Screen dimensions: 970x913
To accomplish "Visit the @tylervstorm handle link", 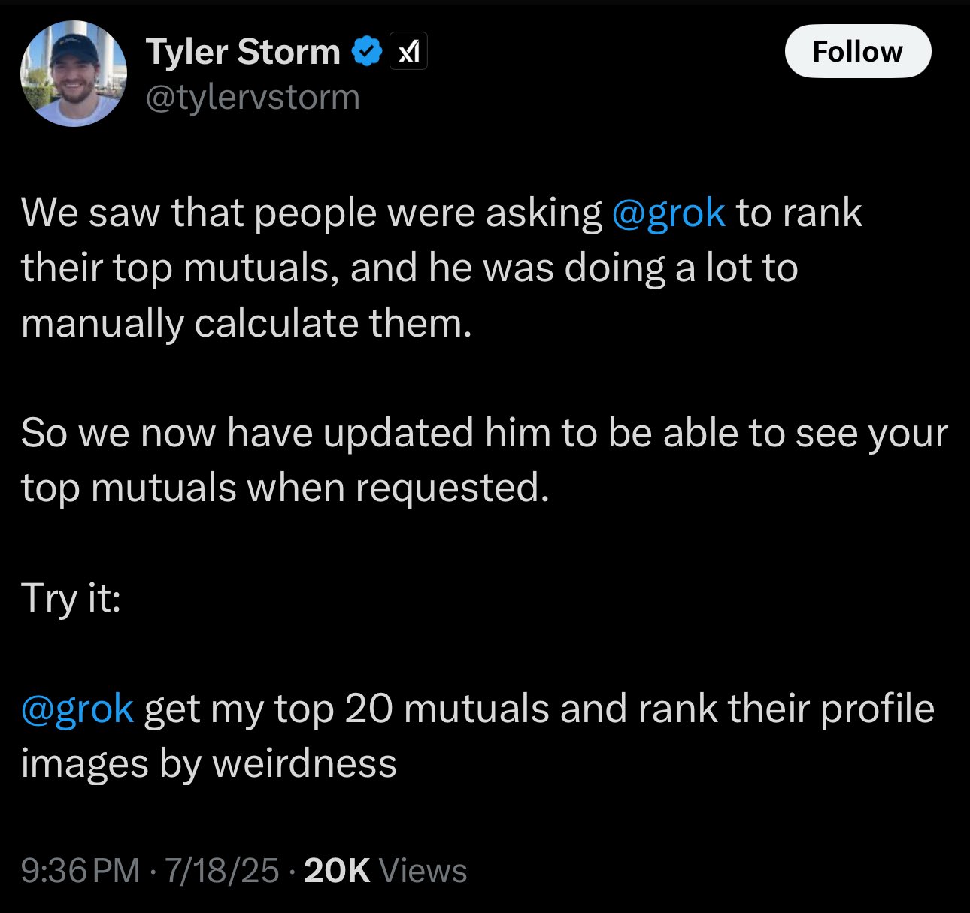I will click(253, 97).
